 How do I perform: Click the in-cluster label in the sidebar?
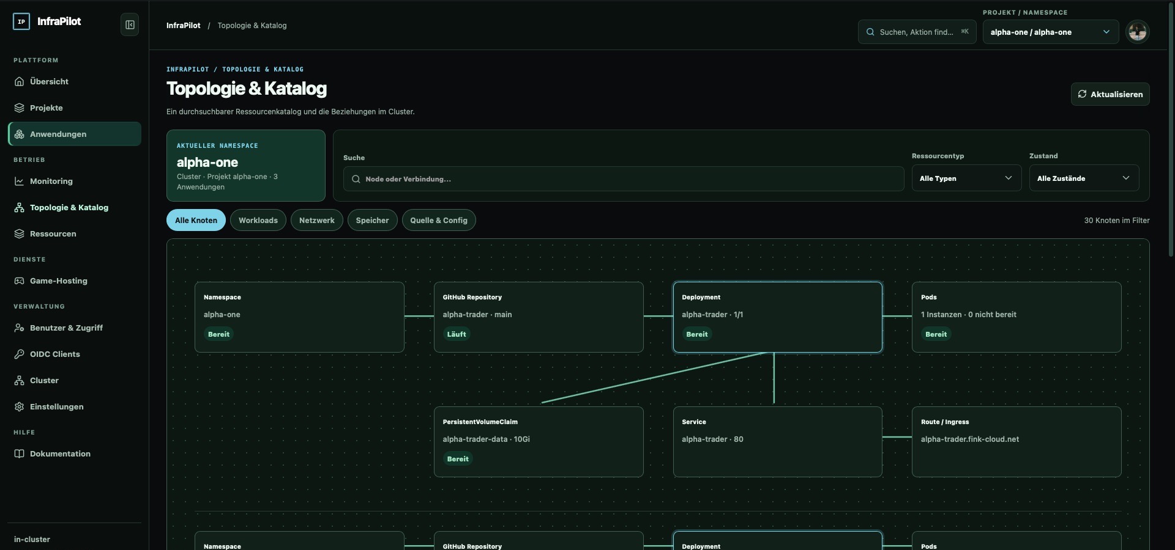[32, 540]
